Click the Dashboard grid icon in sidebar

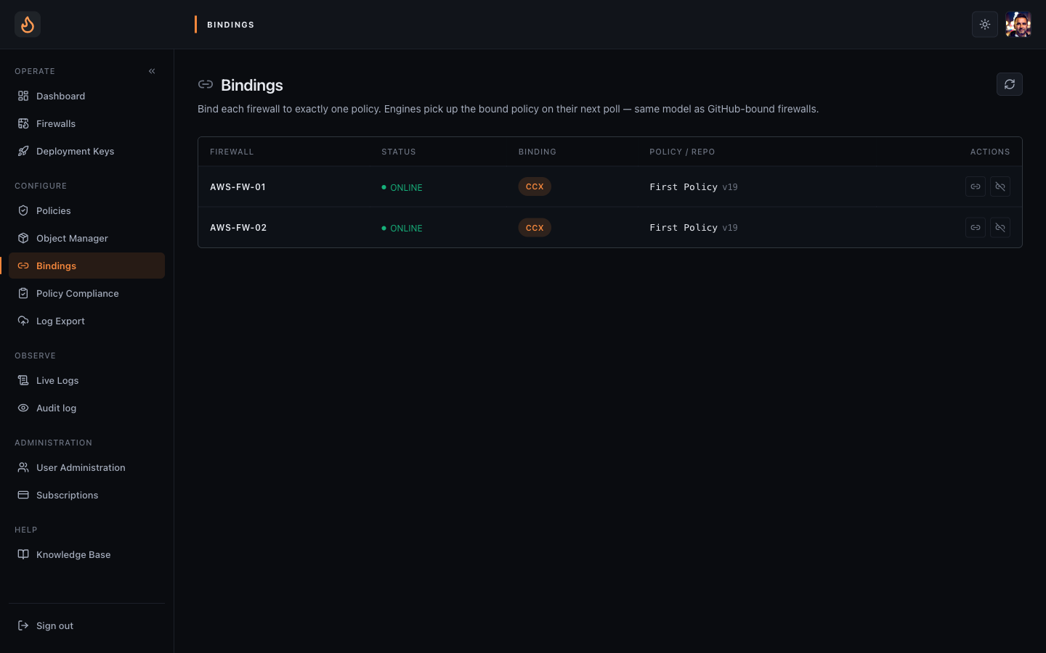pyautogui.click(x=23, y=96)
